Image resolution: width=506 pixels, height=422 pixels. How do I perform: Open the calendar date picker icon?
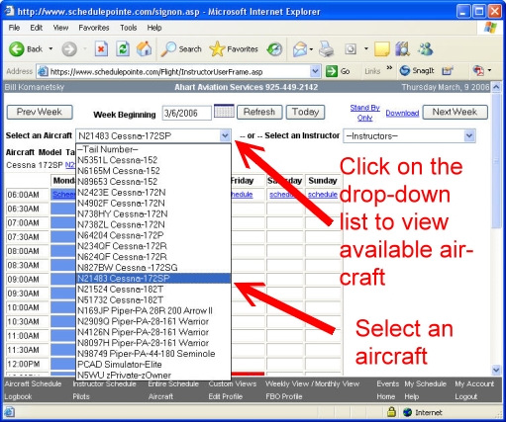tap(224, 112)
